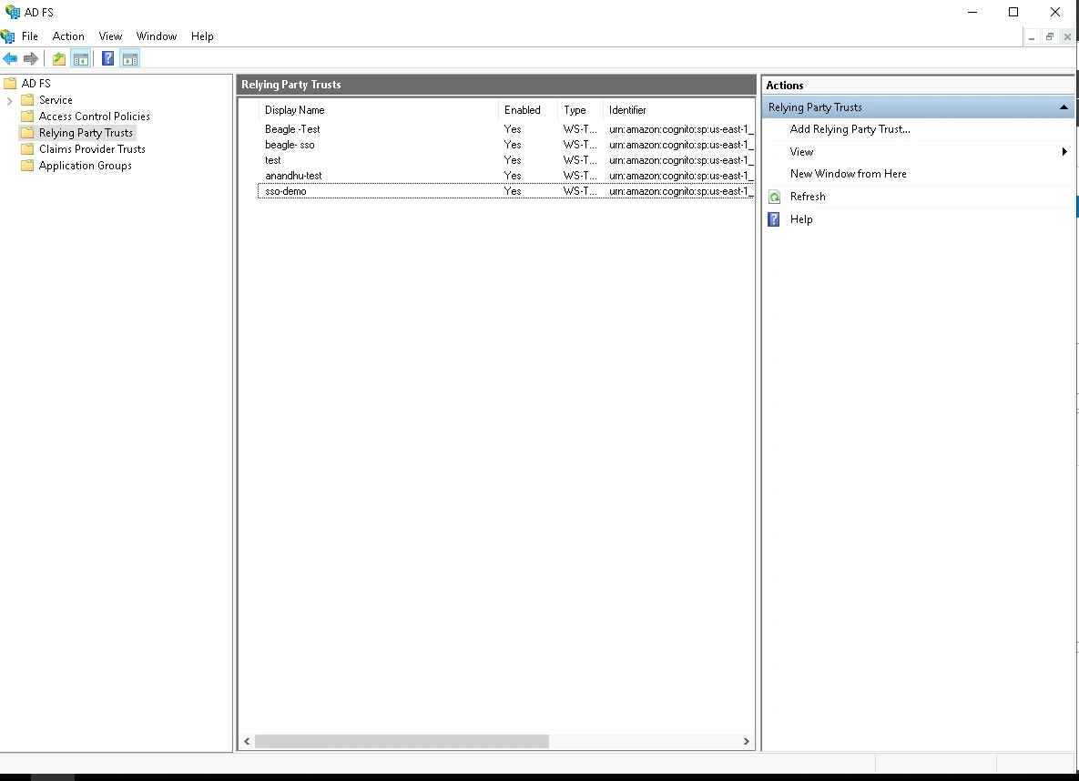This screenshot has height=781, width=1079.
Task: Collapse the Relying Party Trusts actions section
Action: [1064, 107]
